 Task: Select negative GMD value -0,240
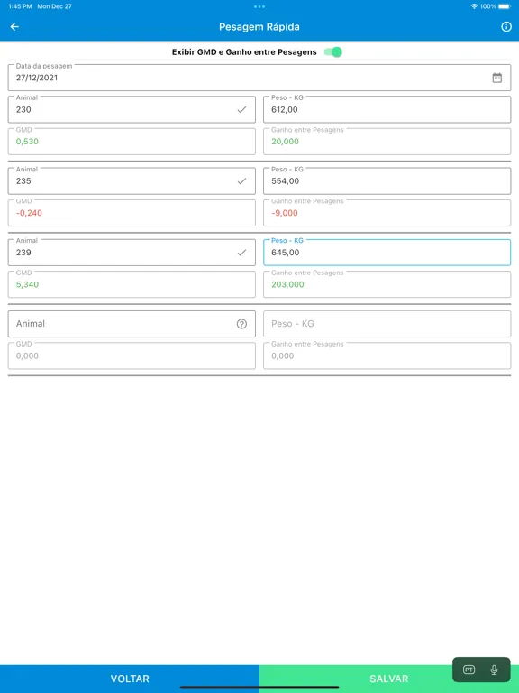tap(29, 213)
